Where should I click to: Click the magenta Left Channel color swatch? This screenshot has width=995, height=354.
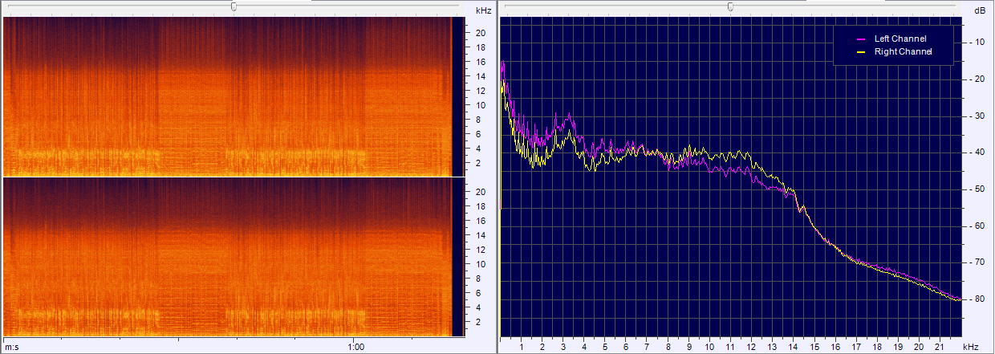pyautogui.click(x=861, y=39)
